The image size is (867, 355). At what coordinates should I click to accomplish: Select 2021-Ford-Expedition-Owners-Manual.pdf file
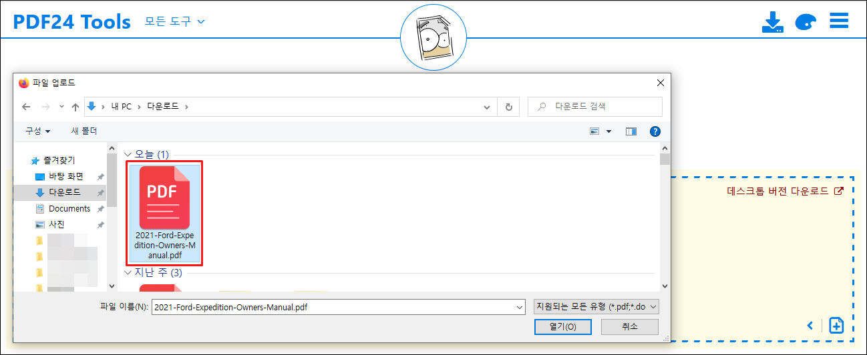click(164, 214)
